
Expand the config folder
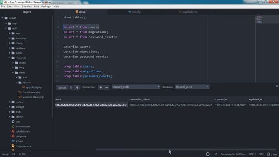tap(10, 43)
